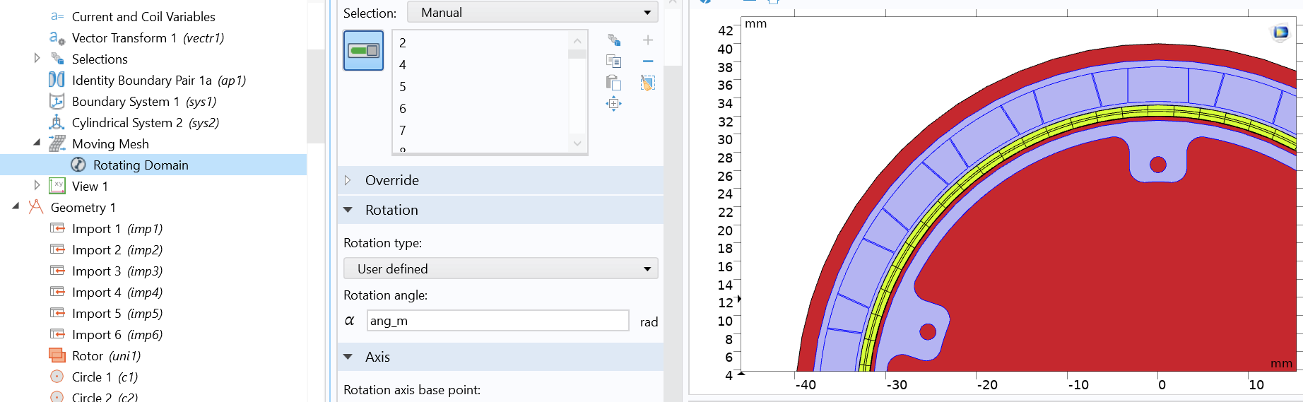This screenshot has height=402, width=1303.
Task: Click the Remove from Selection minus icon
Action: 648,61
